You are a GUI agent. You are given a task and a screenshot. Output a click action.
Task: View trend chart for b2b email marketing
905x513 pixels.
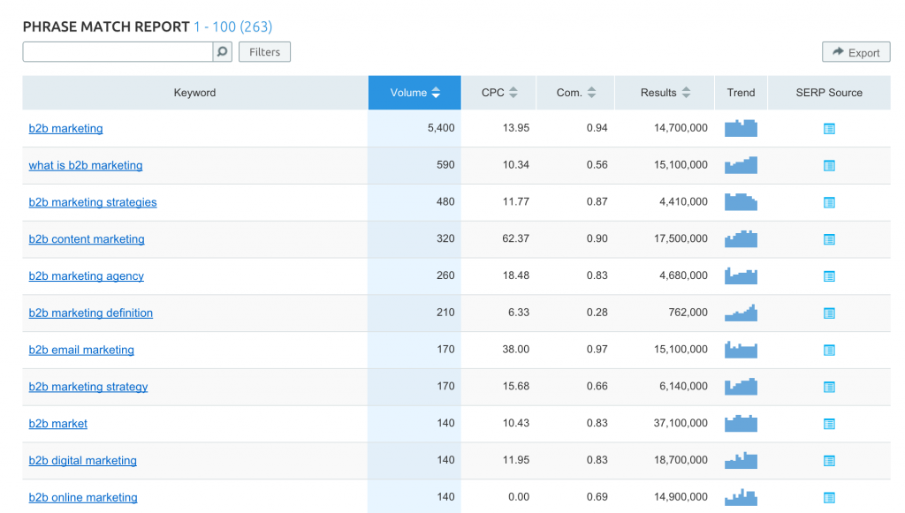point(741,350)
